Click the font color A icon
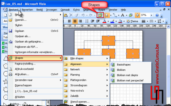The height and width of the screenshot is (106, 171). tap(104, 21)
